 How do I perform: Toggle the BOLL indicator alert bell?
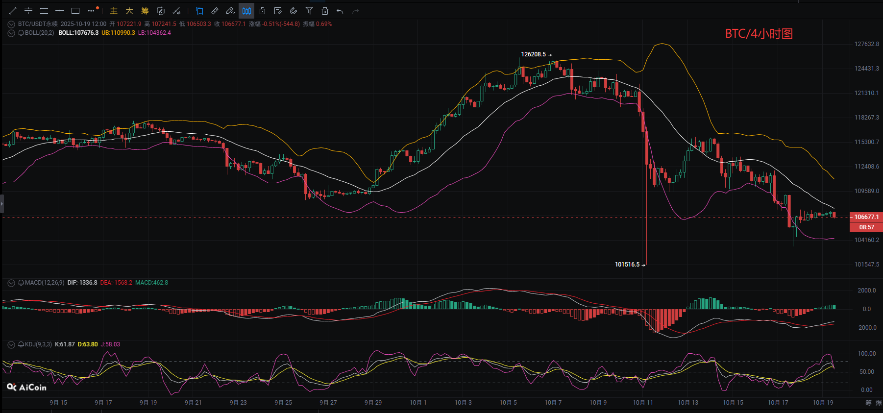pos(21,33)
